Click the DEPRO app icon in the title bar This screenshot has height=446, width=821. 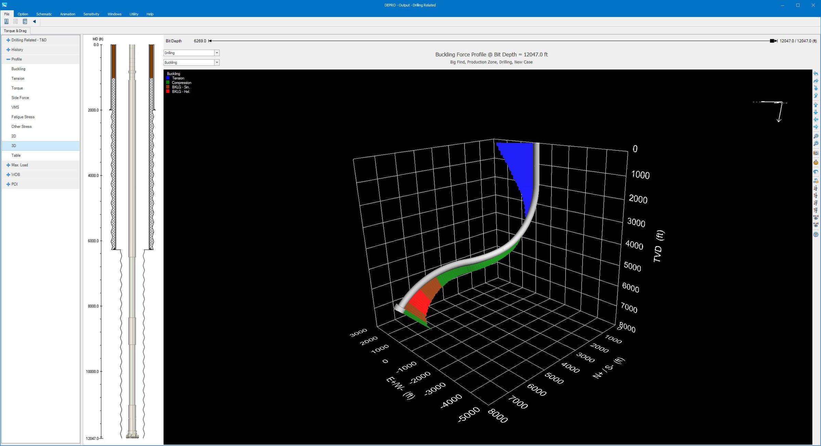click(x=4, y=5)
